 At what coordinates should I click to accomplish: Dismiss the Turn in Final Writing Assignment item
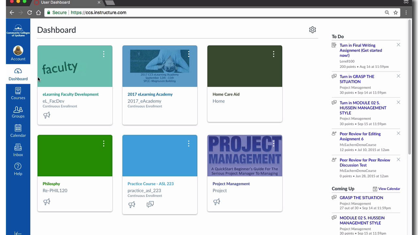[398, 45]
